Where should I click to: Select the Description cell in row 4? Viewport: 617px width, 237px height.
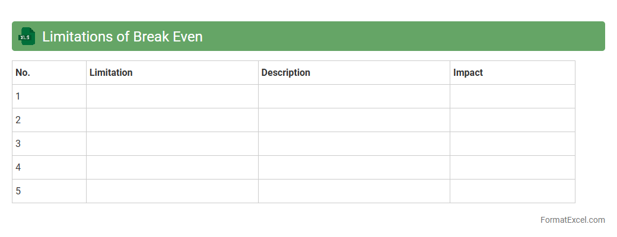(354, 168)
